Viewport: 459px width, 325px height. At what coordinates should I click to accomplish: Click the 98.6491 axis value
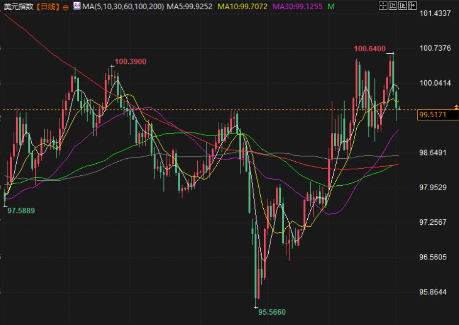click(x=433, y=152)
